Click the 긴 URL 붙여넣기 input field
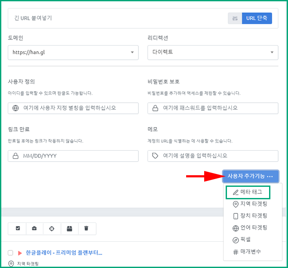This screenshot has height=268, width=288. point(116,18)
